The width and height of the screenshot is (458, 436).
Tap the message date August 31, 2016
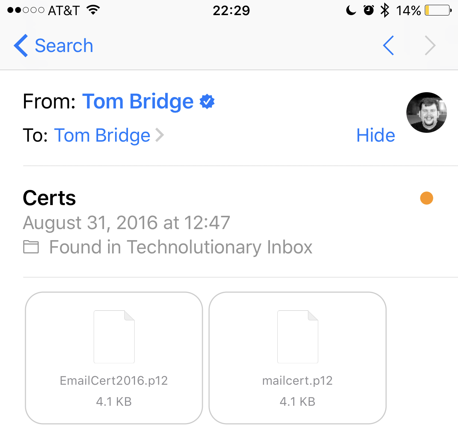click(x=126, y=223)
